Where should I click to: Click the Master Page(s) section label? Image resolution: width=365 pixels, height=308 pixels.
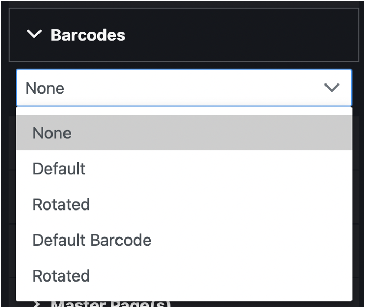(111, 304)
